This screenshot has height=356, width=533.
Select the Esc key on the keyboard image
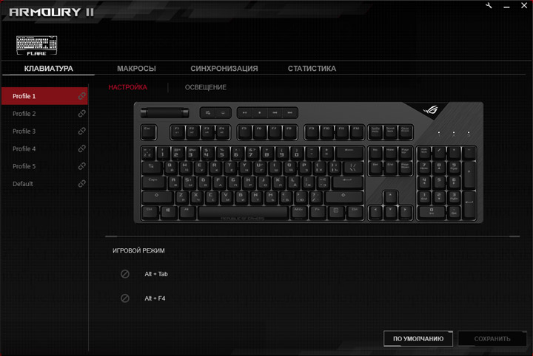point(149,132)
